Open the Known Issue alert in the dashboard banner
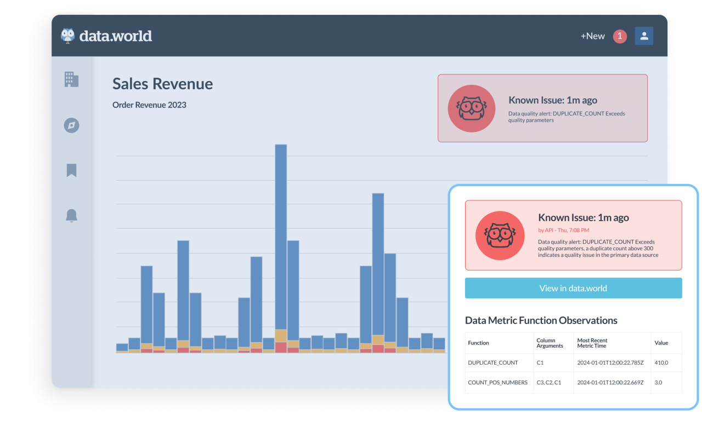702x444 pixels. [x=542, y=108]
